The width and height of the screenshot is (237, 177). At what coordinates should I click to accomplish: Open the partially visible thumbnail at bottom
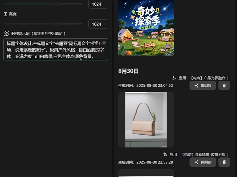pyautogui.click(x=146, y=173)
